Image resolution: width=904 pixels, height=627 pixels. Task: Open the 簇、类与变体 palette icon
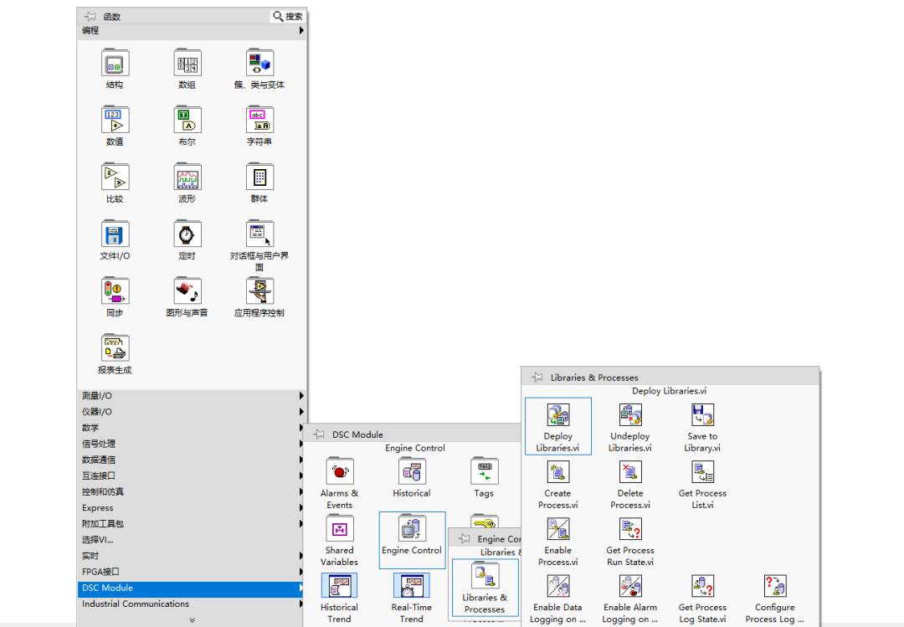coord(259,62)
